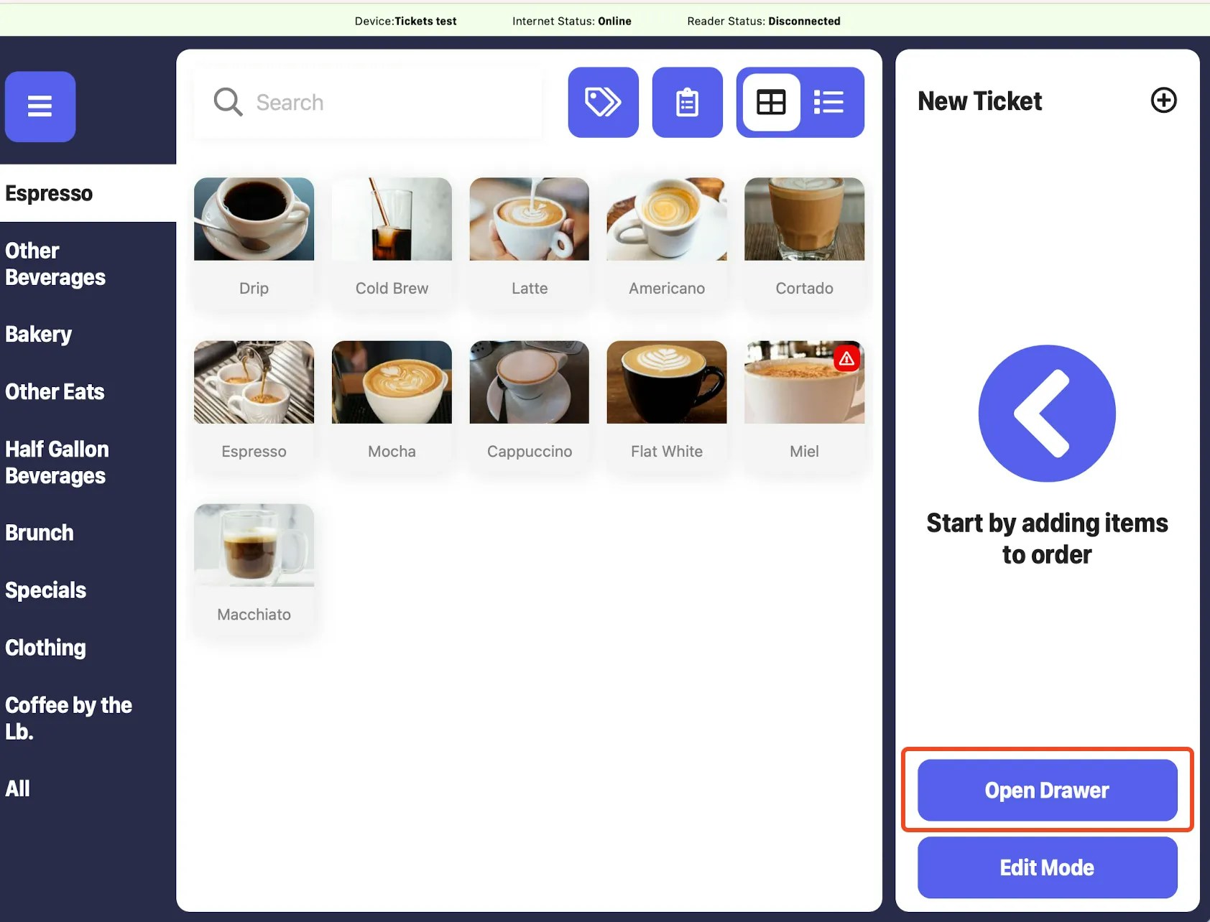The width and height of the screenshot is (1210, 922).
Task: Click the Open Drawer button
Action: click(x=1047, y=790)
